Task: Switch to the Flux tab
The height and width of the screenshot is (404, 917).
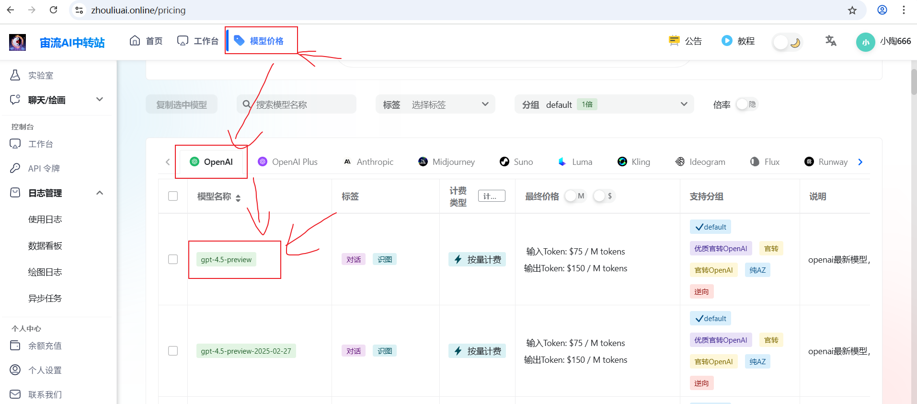Action: tap(765, 162)
